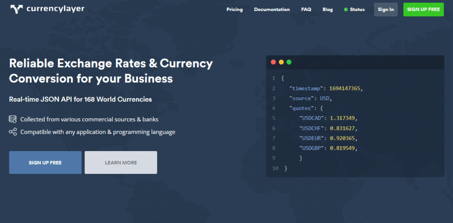Click the green dot in code window header
The height and width of the screenshot is (223, 453).
289,62
